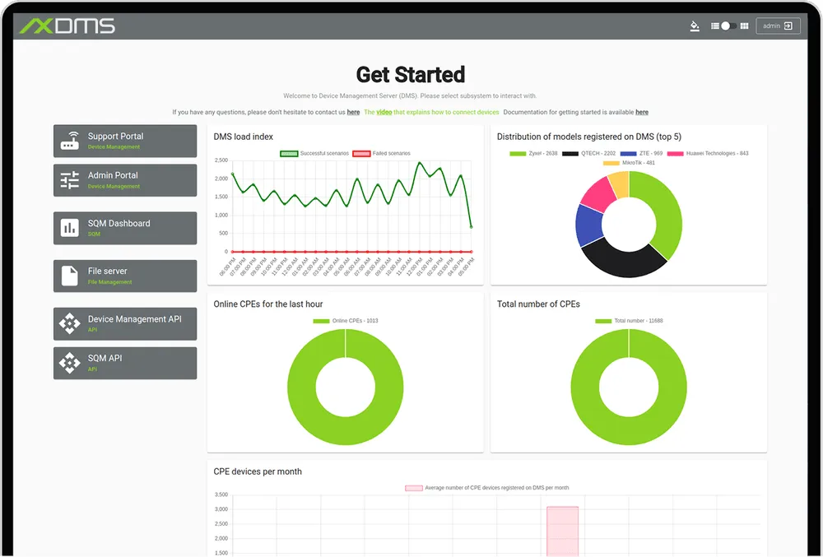
Task: Click the Device Management API icon
Action: (70, 324)
